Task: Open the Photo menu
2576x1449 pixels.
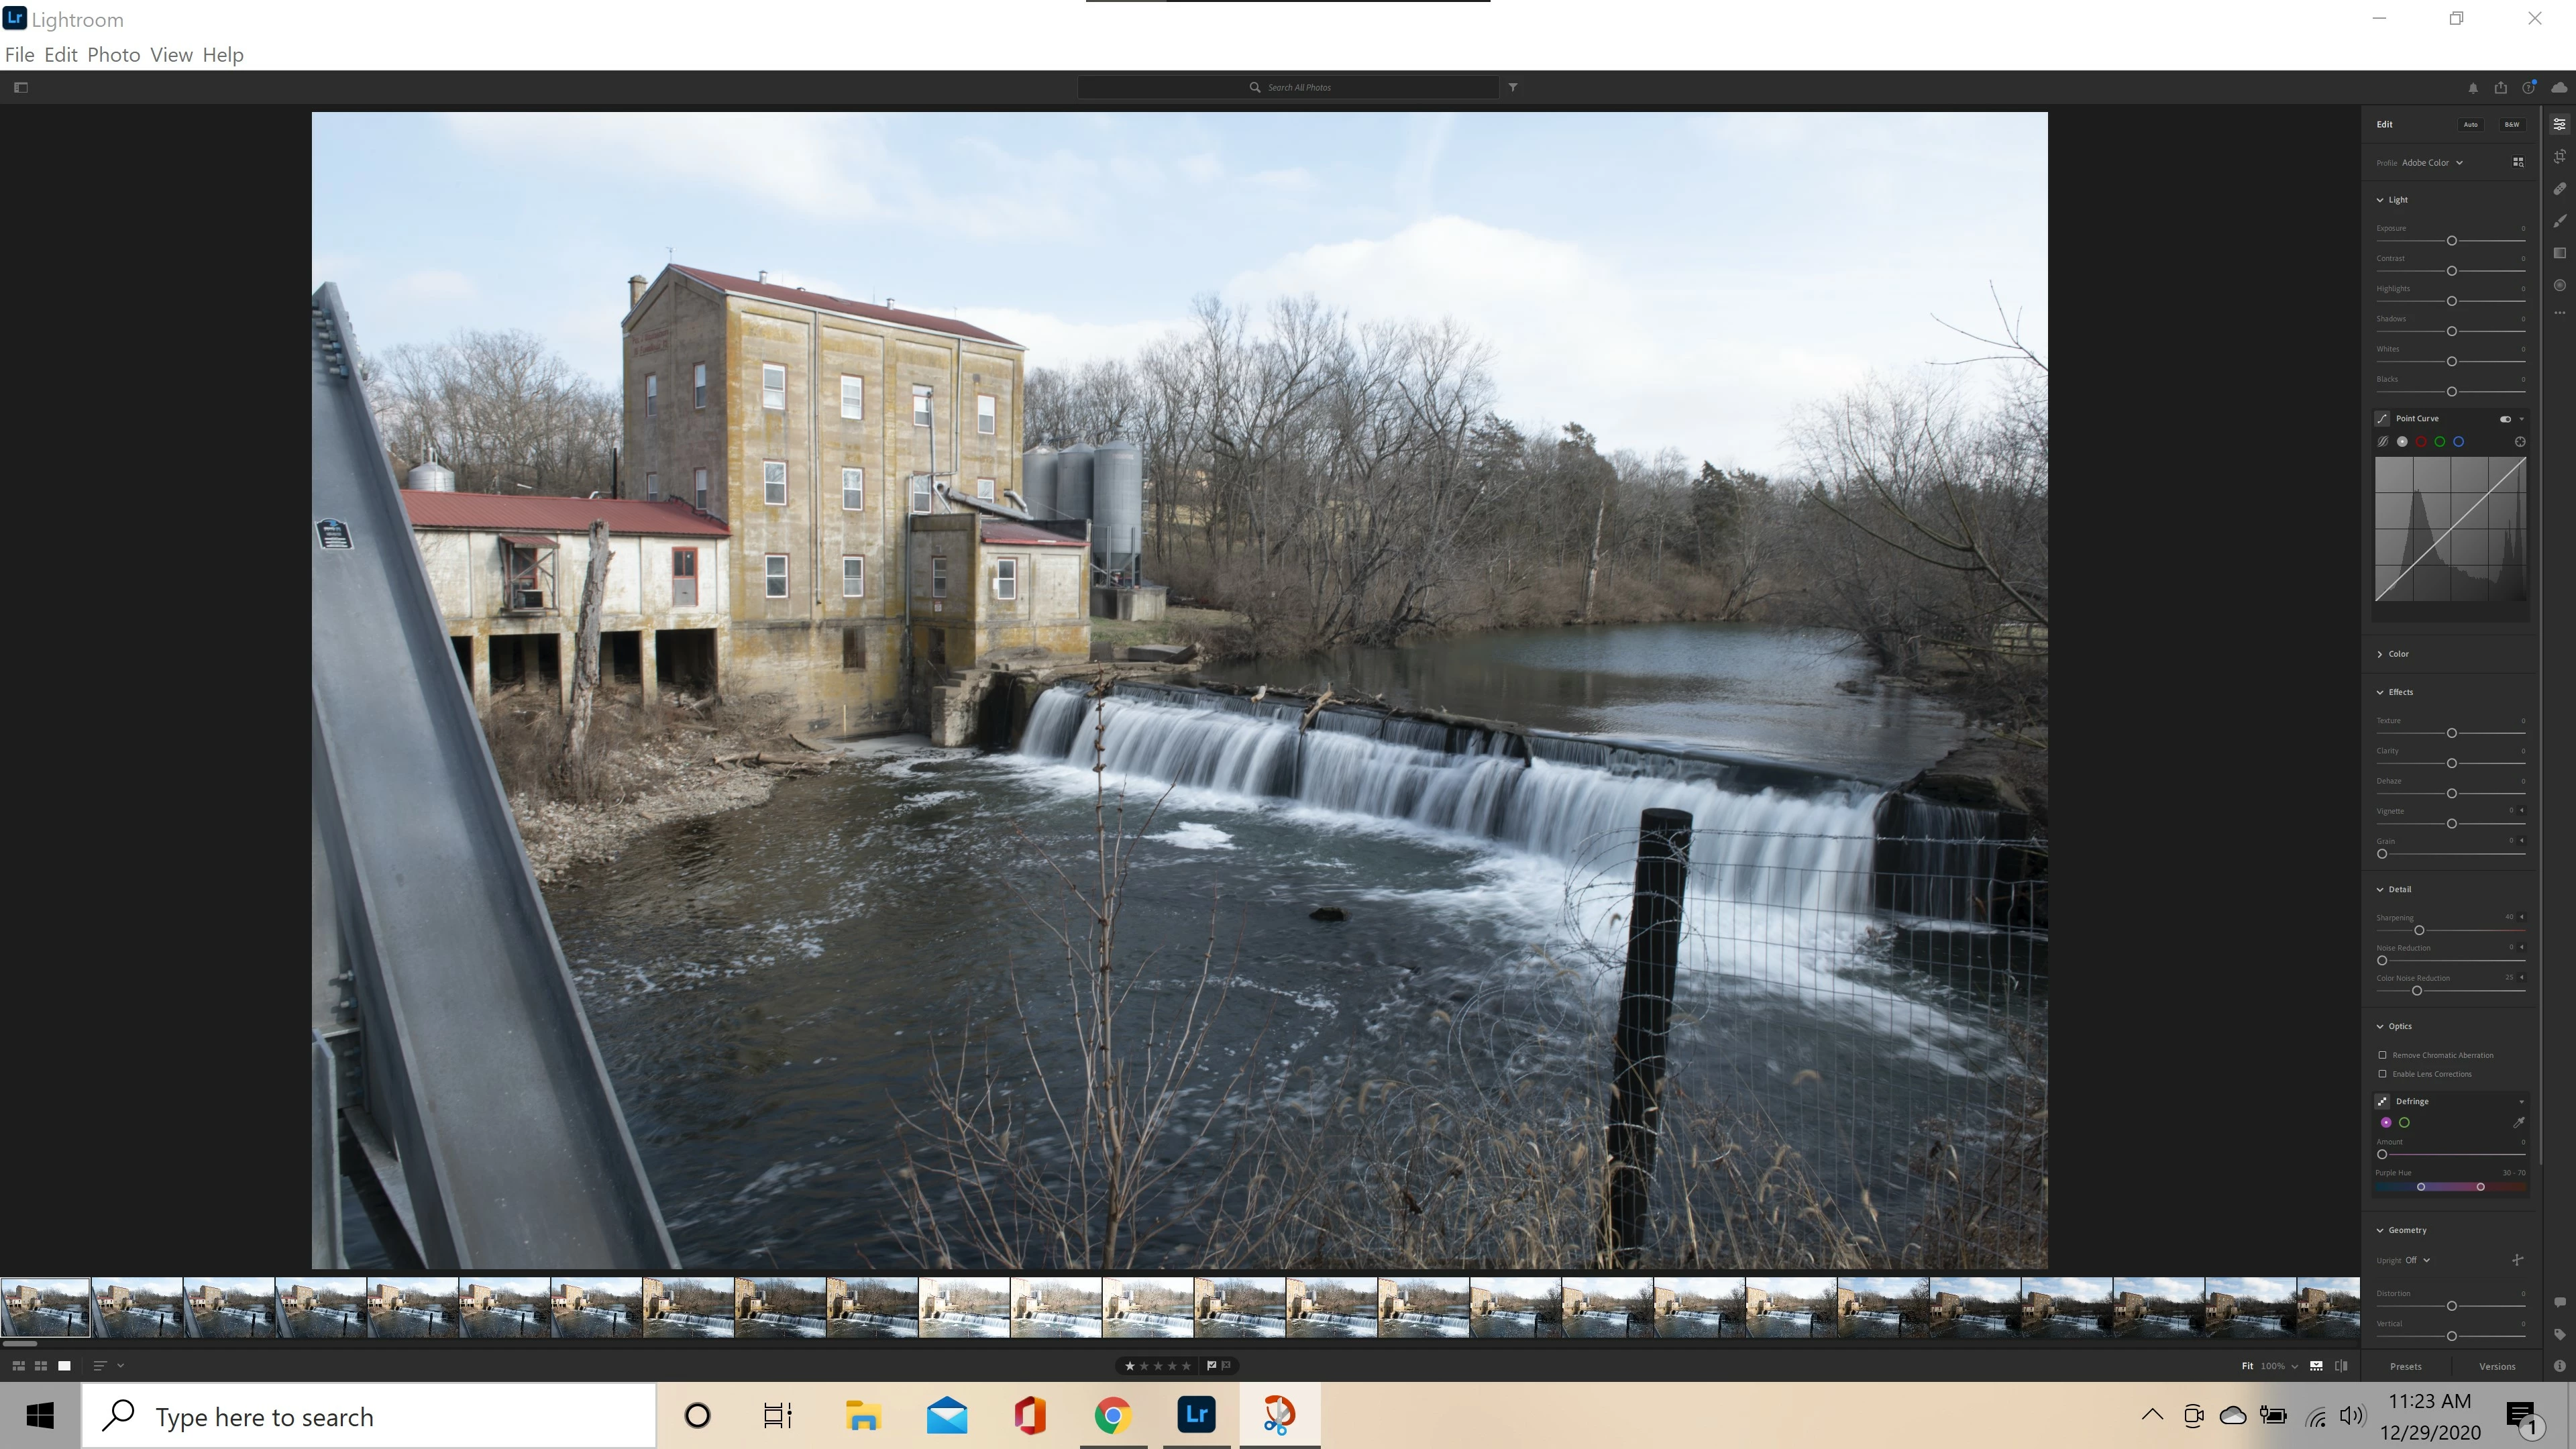Action: click(x=113, y=55)
